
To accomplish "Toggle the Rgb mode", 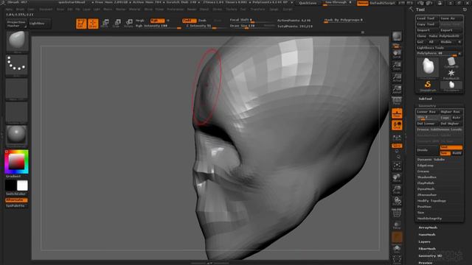I will point(157,21).
